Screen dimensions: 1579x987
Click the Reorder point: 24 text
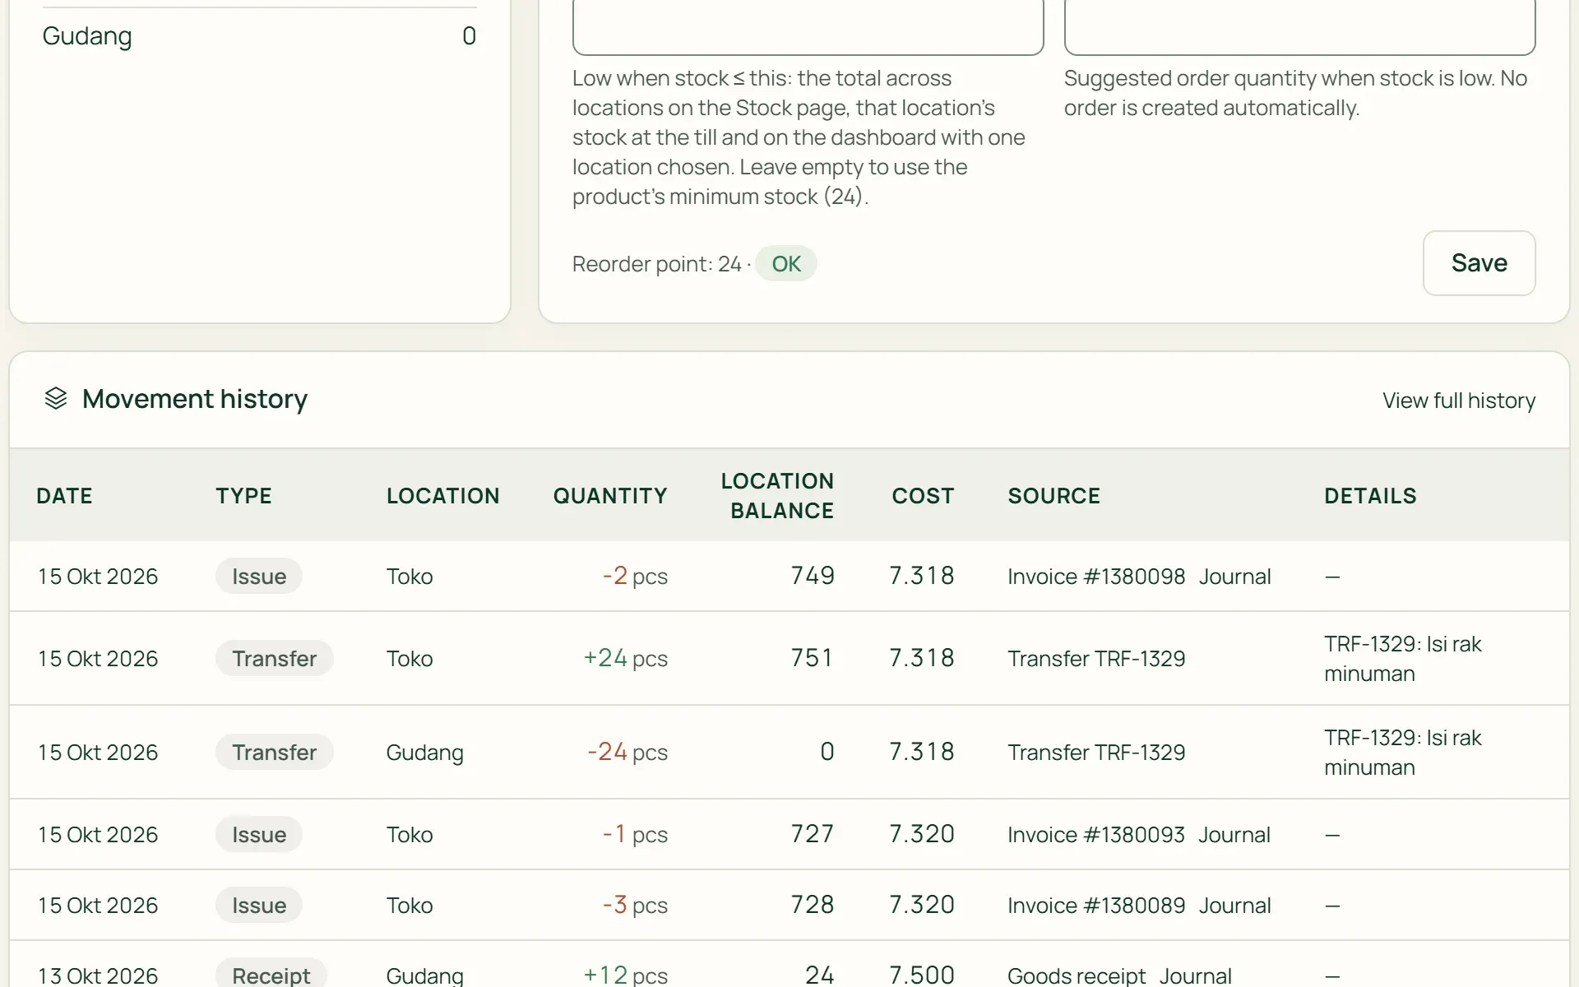click(x=656, y=264)
